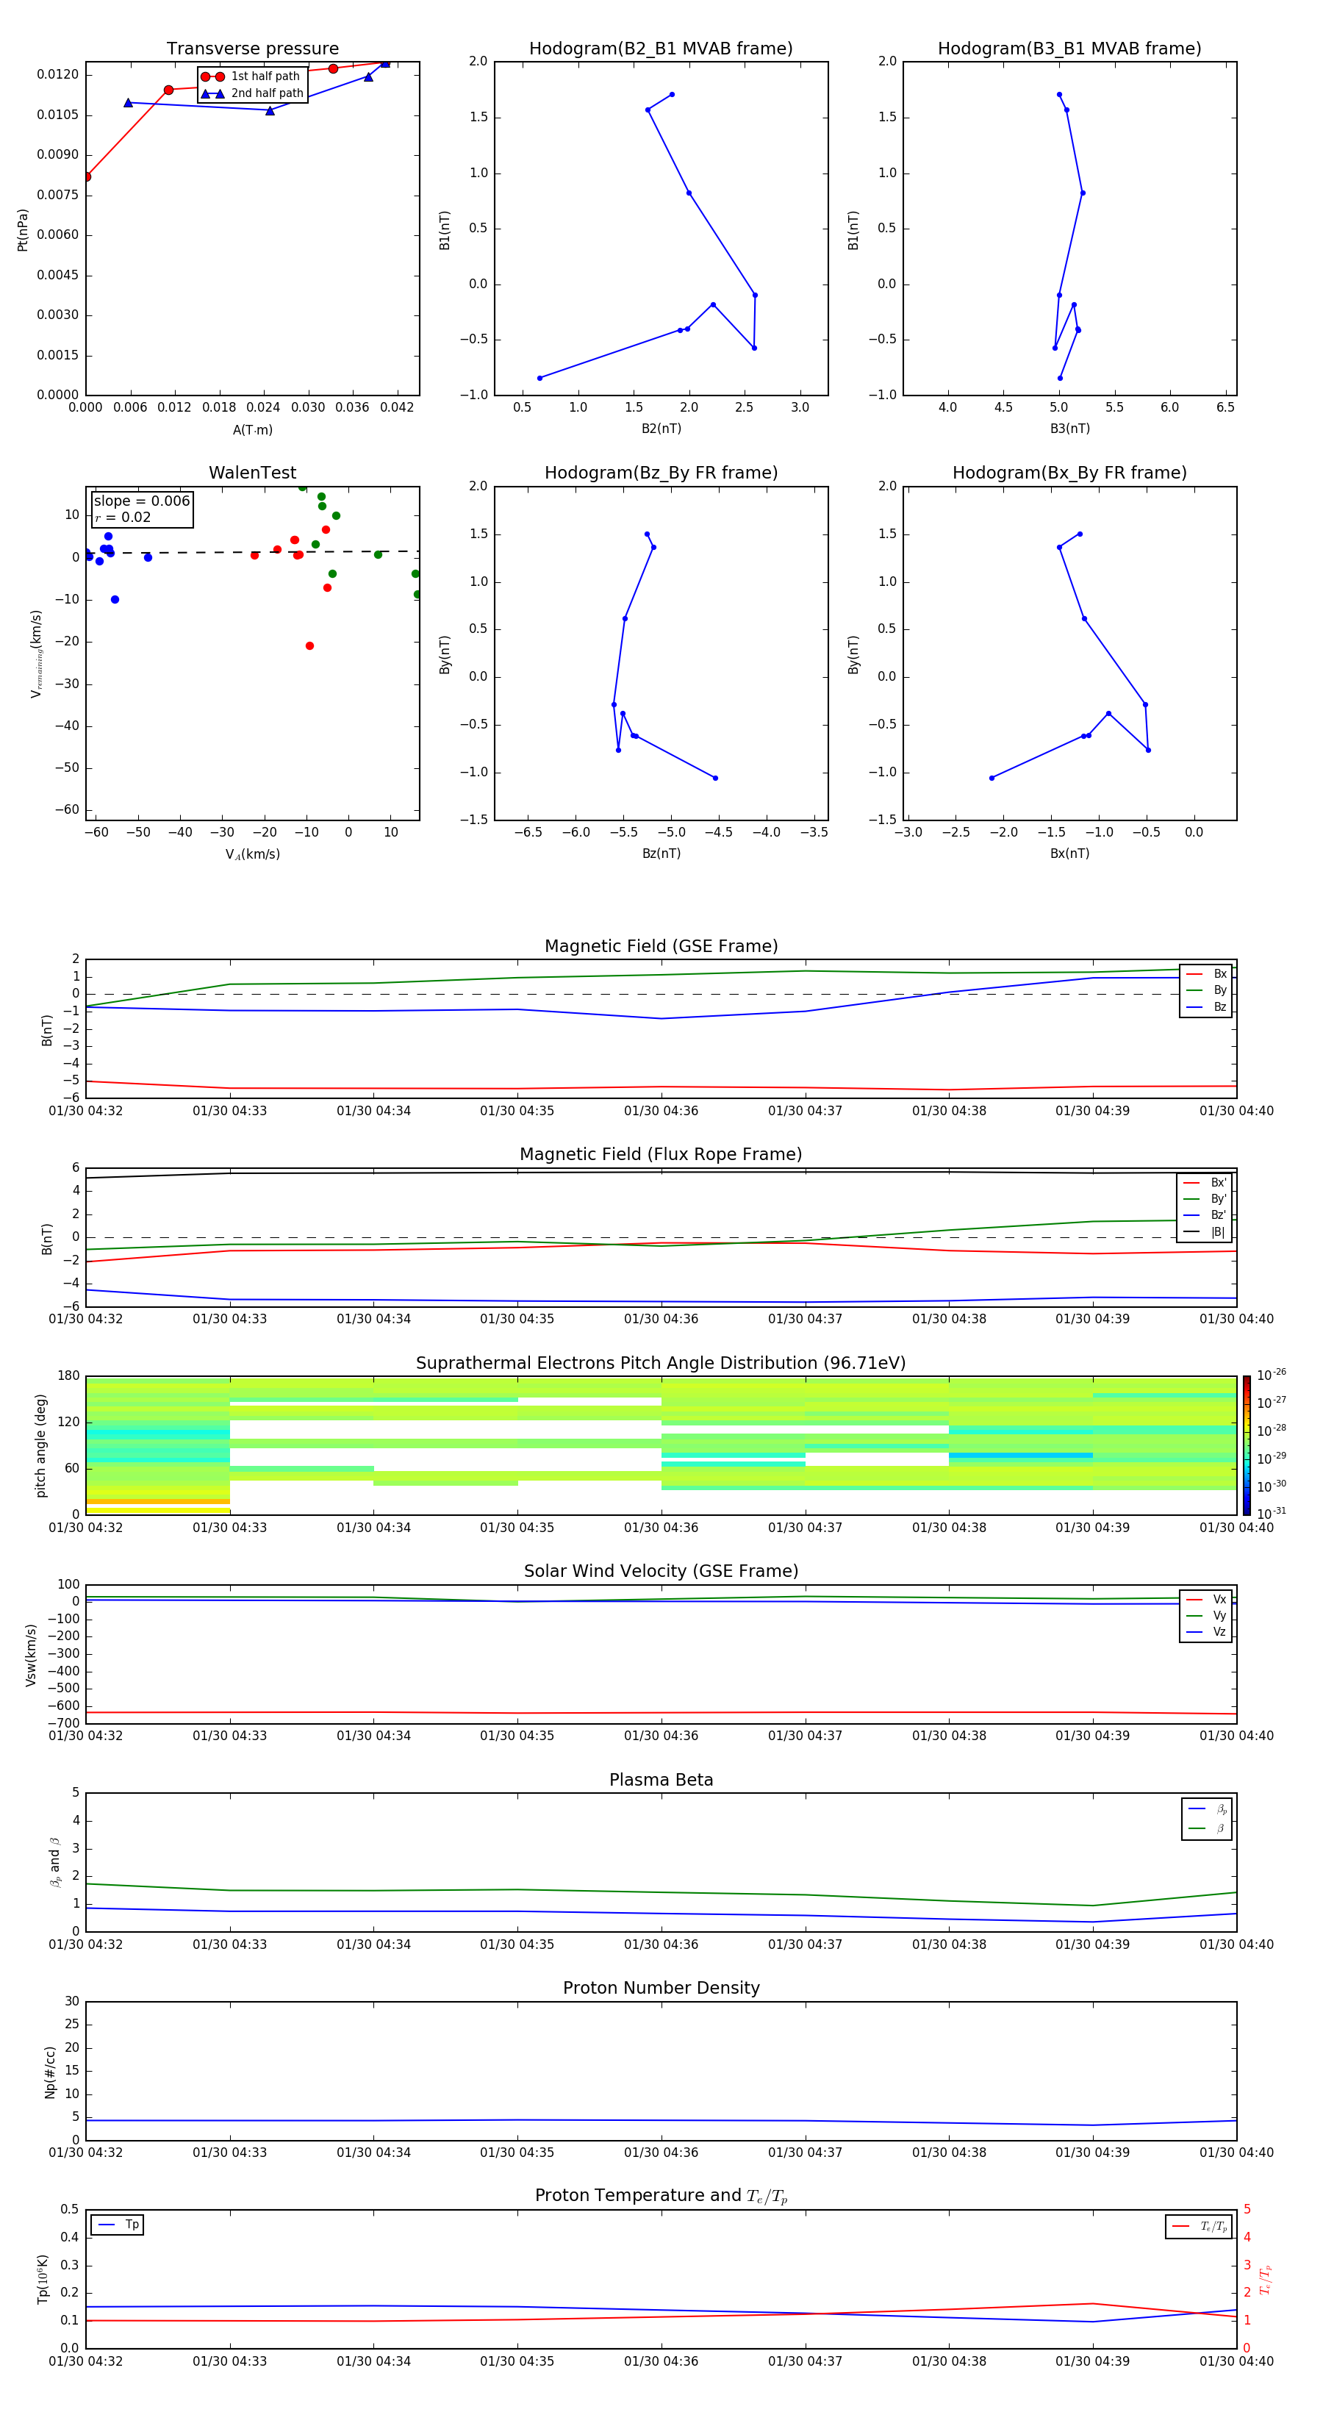Screen dimensions: 1323x2426
Task: Click the 'Plasma Beta' title
Action: click(661, 1781)
